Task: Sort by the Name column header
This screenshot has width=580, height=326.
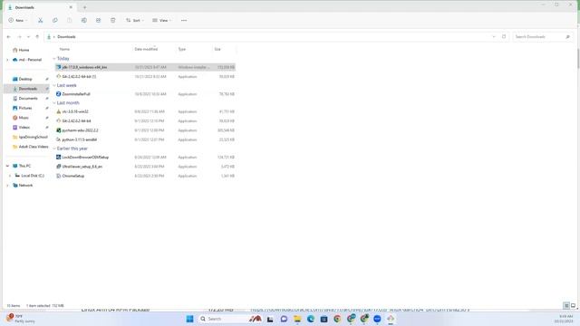Action: (64, 49)
